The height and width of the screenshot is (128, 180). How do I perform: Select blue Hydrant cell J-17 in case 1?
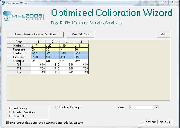(38, 53)
